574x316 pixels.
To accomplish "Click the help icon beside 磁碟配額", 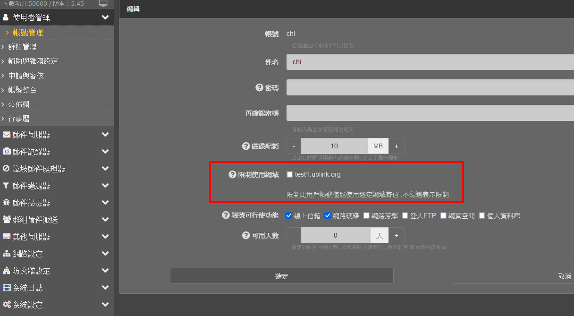I will (x=245, y=146).
